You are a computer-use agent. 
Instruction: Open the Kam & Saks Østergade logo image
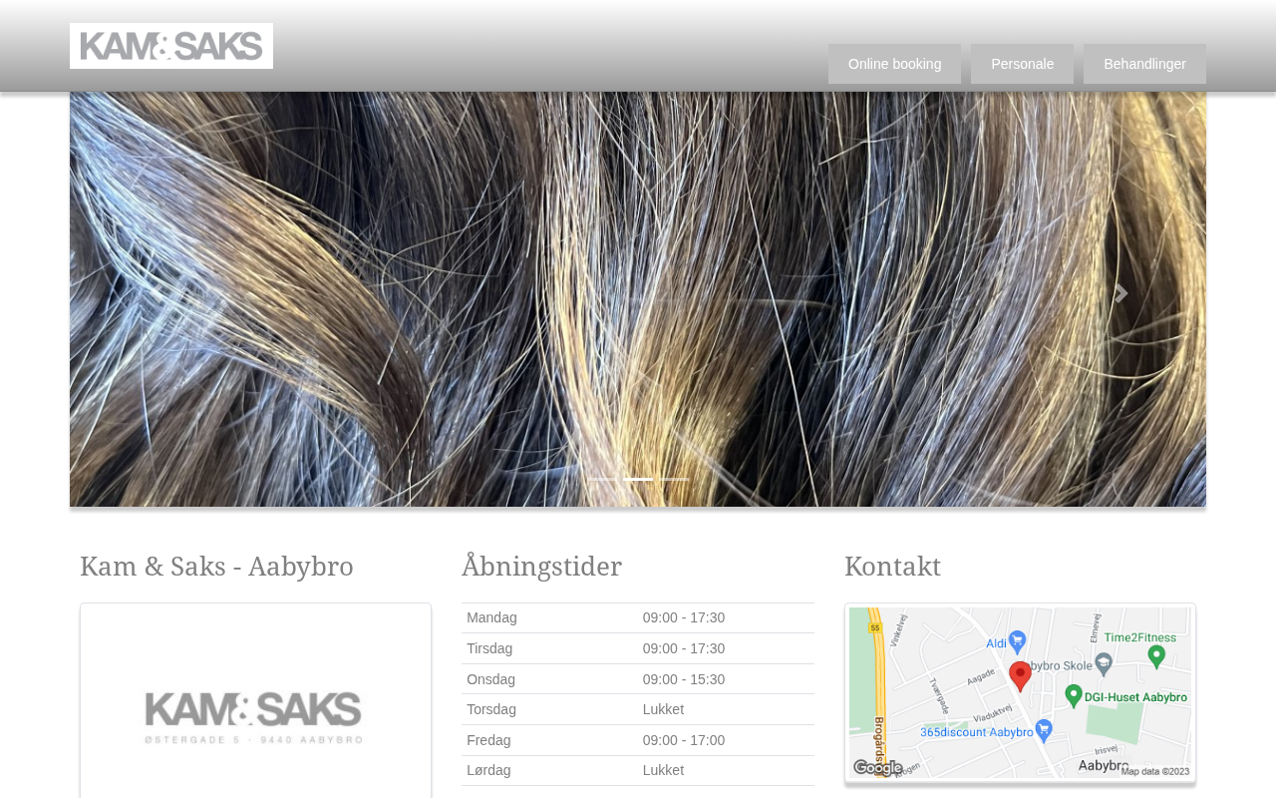click(x=255, y=717)
